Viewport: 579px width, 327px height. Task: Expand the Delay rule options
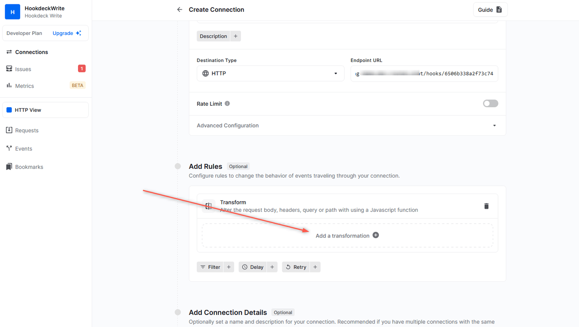(272, 267)
